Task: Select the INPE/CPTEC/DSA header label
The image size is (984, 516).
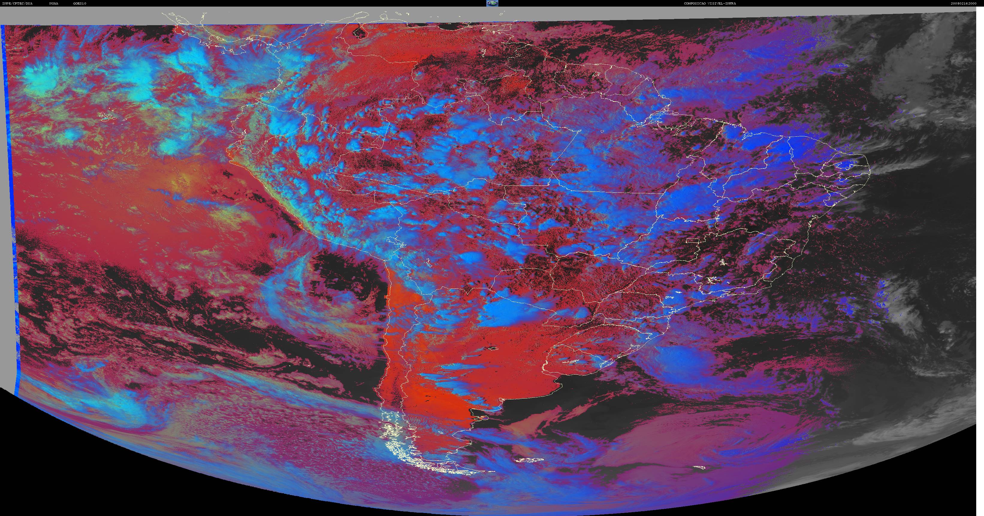Action: tap(17, 3)
